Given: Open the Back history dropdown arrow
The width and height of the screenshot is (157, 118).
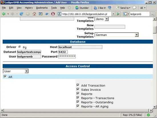Looking at the screenshot, I should click(x=8, y=14).
